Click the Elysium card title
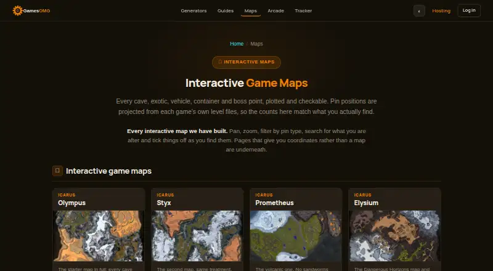The height and width of the screenshot is (271, 493). tap(366, 203)
